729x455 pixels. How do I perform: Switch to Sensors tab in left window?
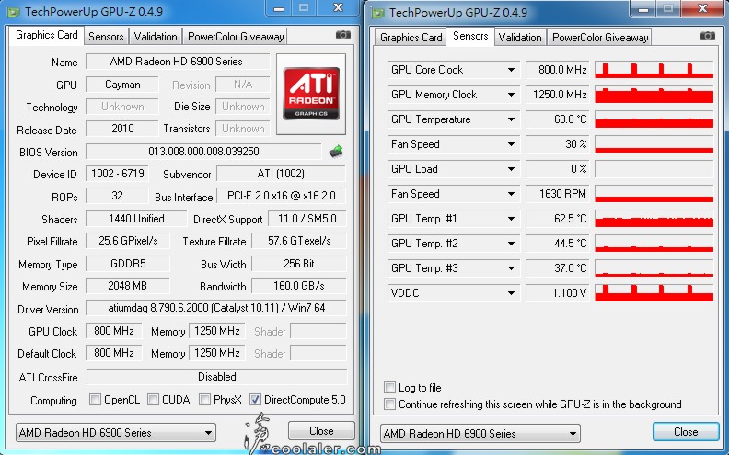[x=106, y=37]
